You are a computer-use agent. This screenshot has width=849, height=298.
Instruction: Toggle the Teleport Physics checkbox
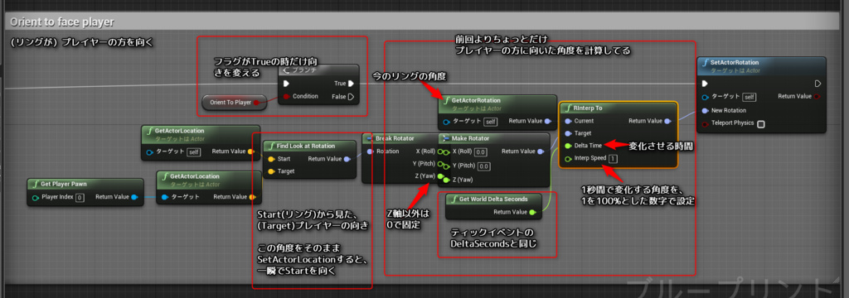(x=761, y=124)
